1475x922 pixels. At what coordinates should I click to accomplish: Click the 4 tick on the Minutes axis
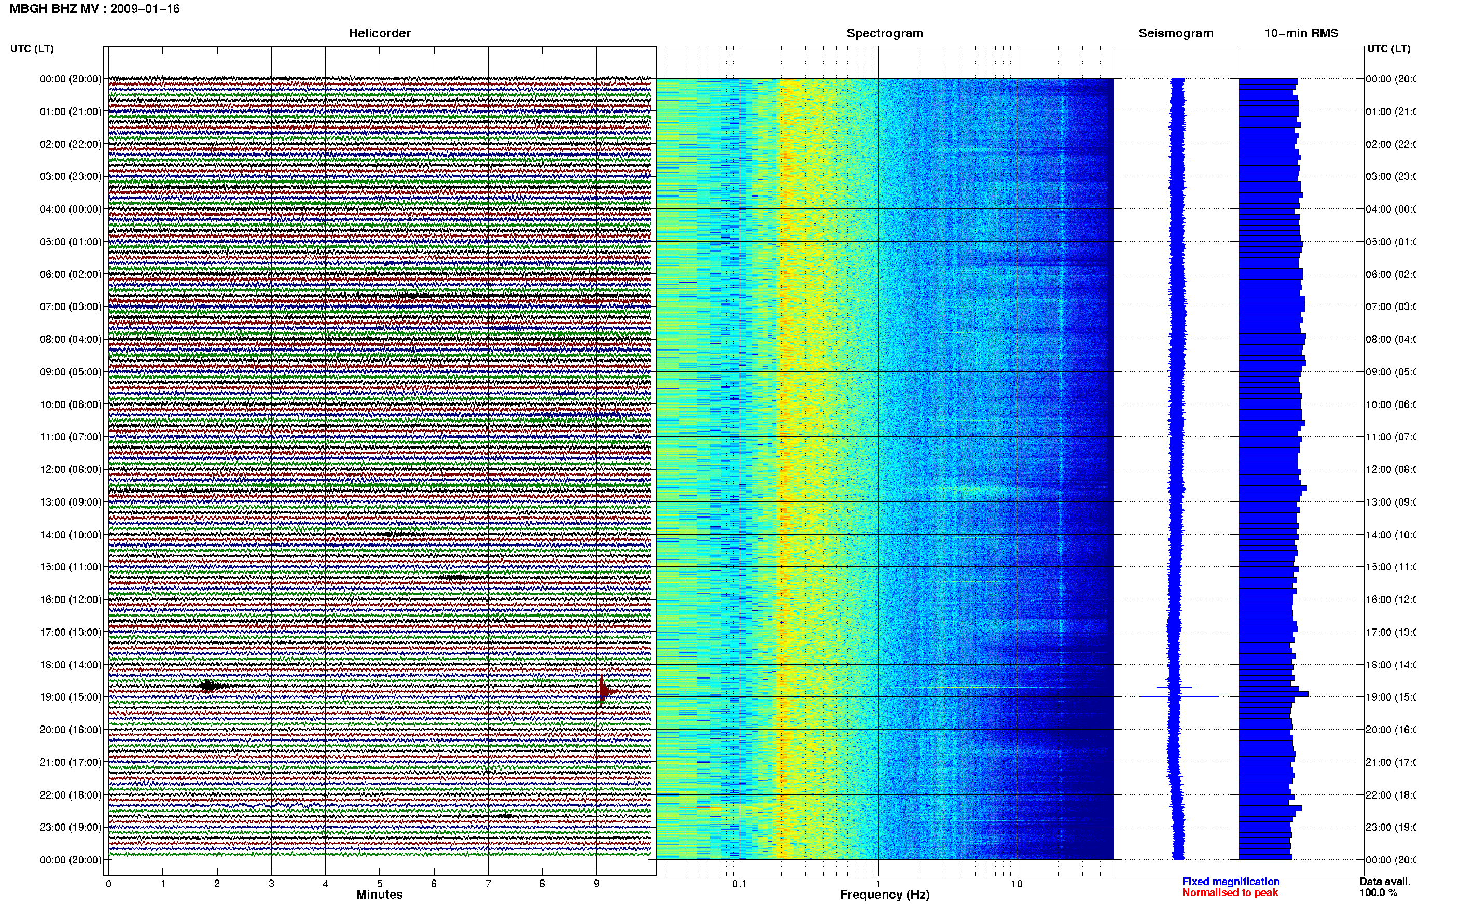pos(326,884)
